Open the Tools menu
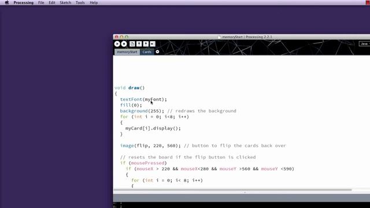Viewport: 370px width, 208px height. click(x=80, y=2)
